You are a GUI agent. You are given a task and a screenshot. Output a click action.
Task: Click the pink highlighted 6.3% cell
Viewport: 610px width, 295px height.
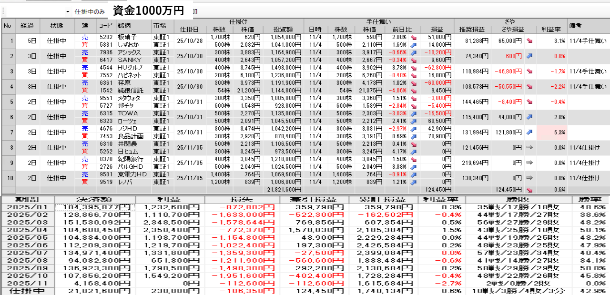coord(551,132)
